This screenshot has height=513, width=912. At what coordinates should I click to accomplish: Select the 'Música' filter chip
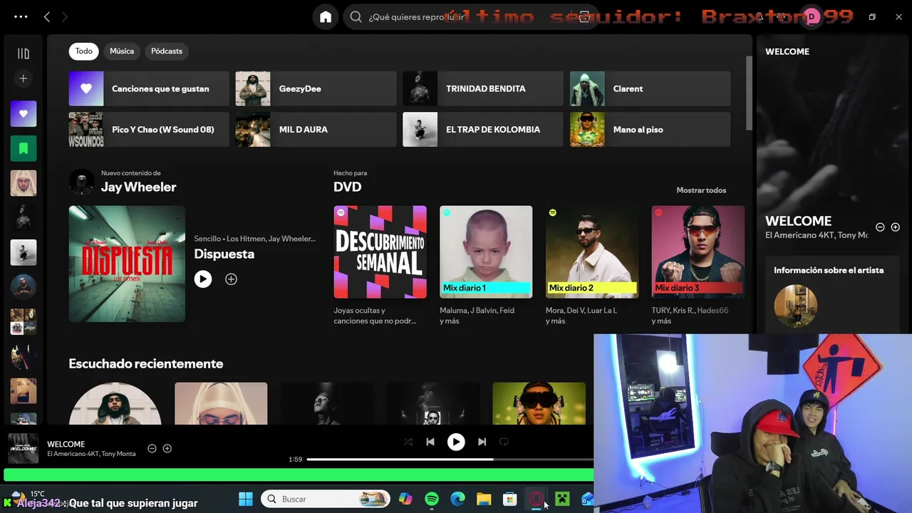pyautogui.click(x=122, y=51)
